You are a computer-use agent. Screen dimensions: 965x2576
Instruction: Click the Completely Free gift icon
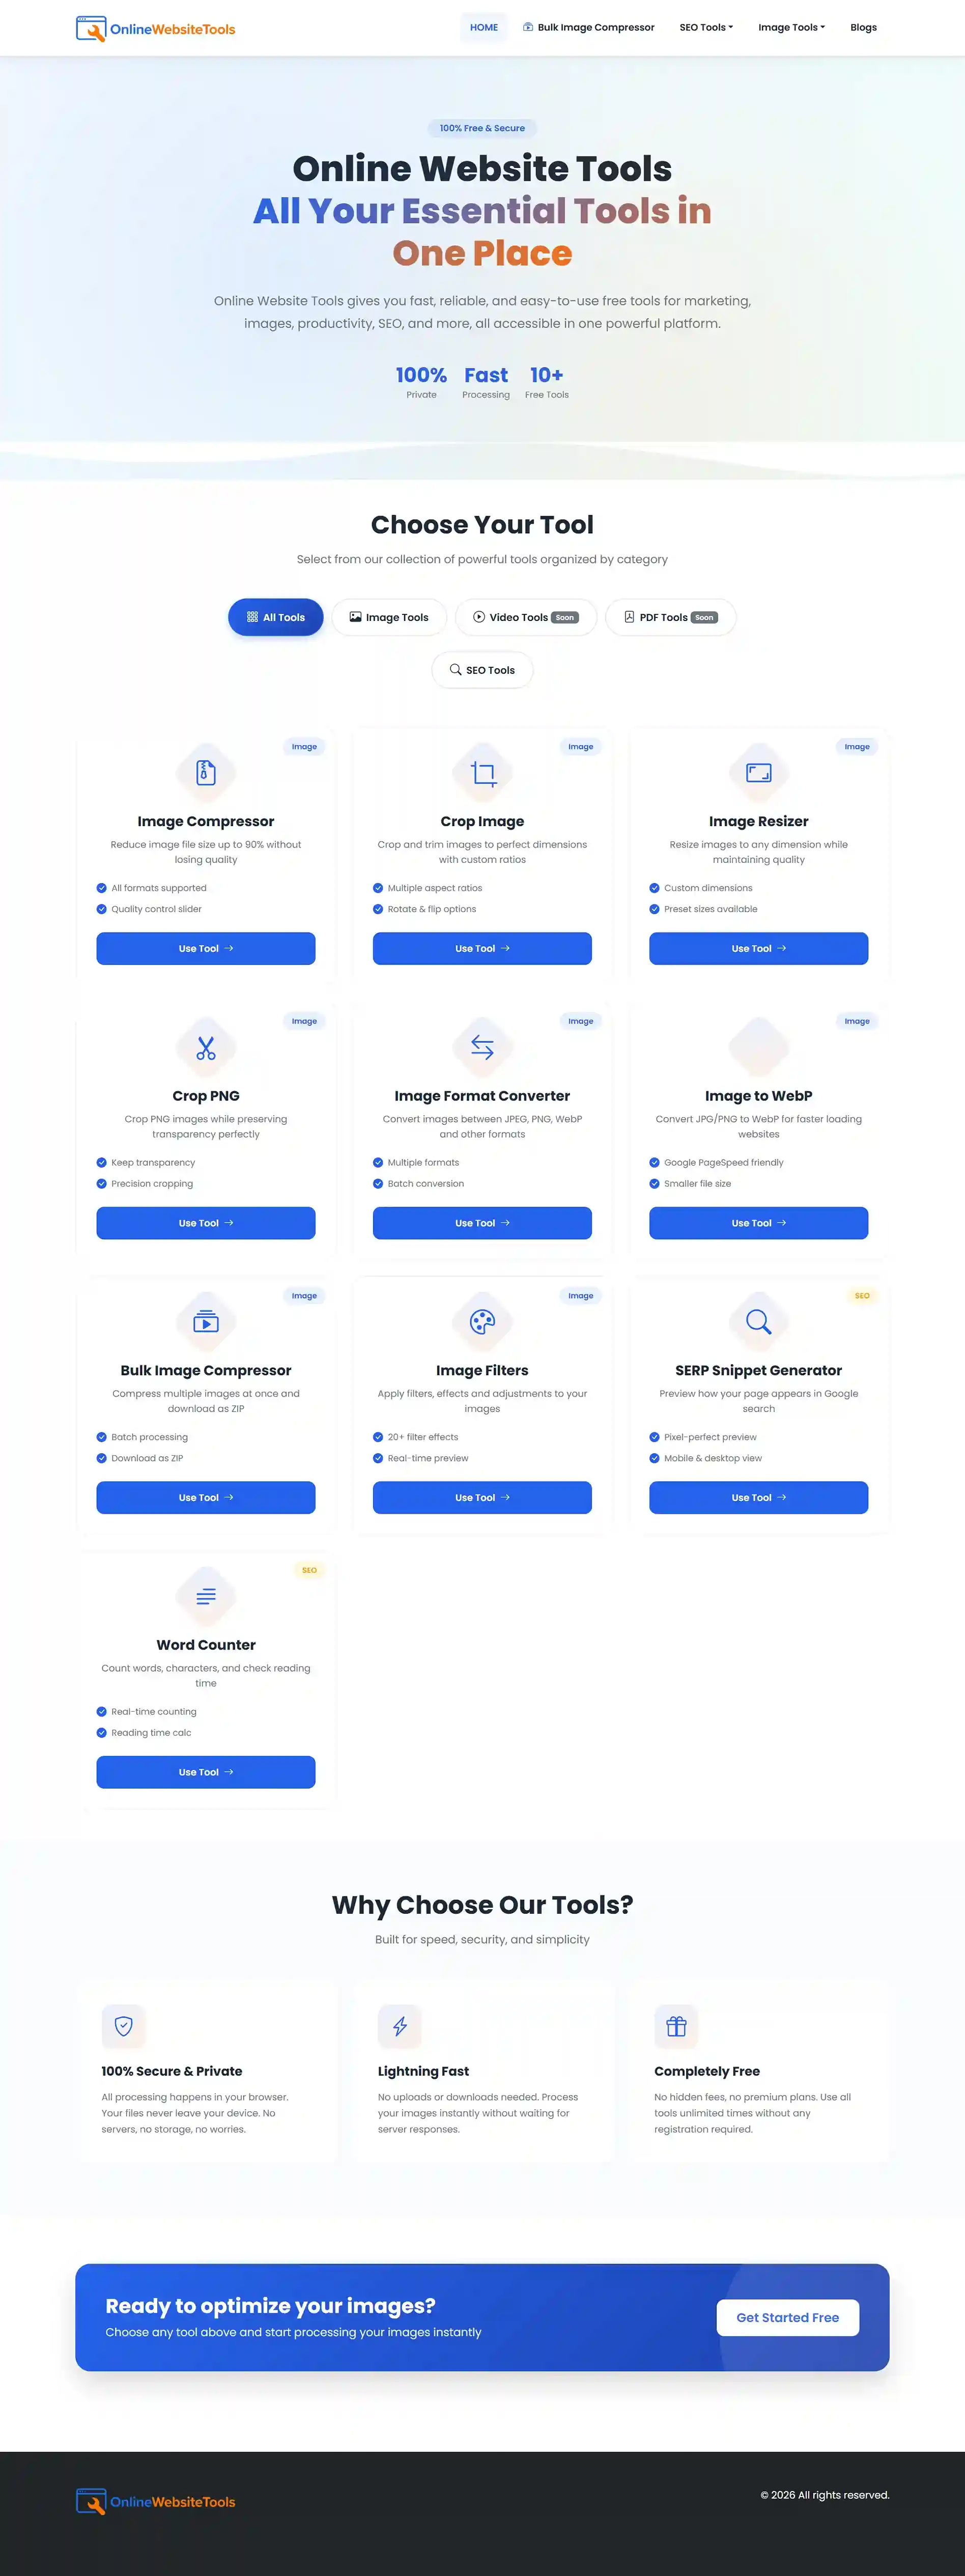(676, 2025)
